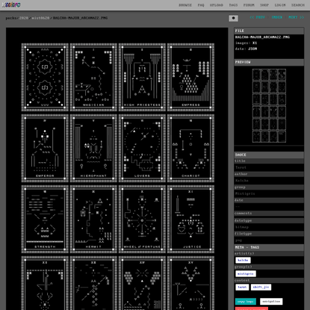Click the WHEEL of FORTUNE tarot card
The width and height of the screenshot is (310, 310).
pyautogui.click(x=142, y=219)
